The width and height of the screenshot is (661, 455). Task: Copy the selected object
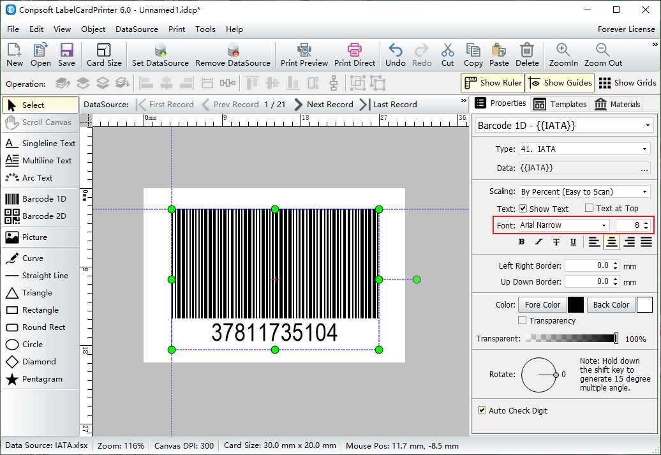(x=473, y=55)
